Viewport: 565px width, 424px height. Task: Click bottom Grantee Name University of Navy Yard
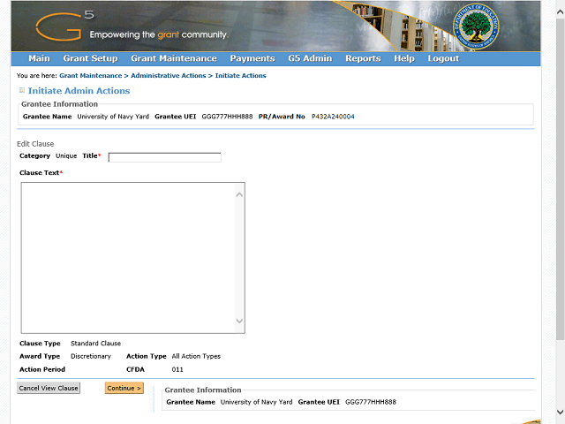[x=257, y=402]
